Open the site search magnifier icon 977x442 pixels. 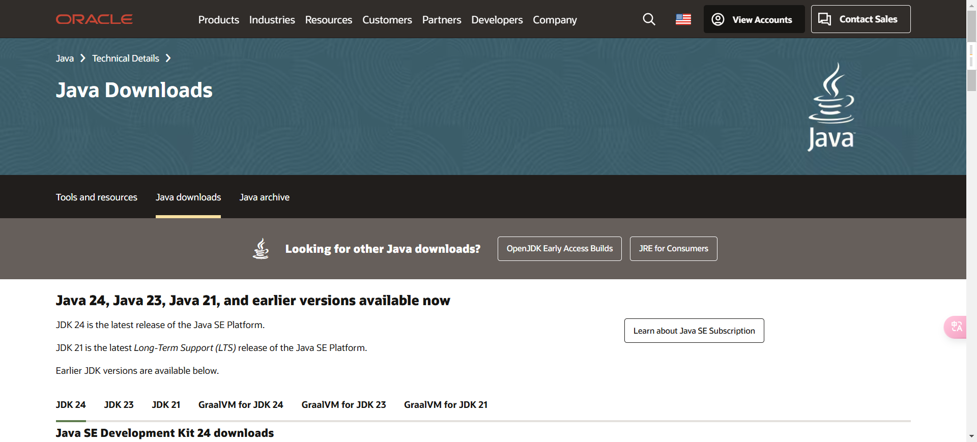[649, 19]
